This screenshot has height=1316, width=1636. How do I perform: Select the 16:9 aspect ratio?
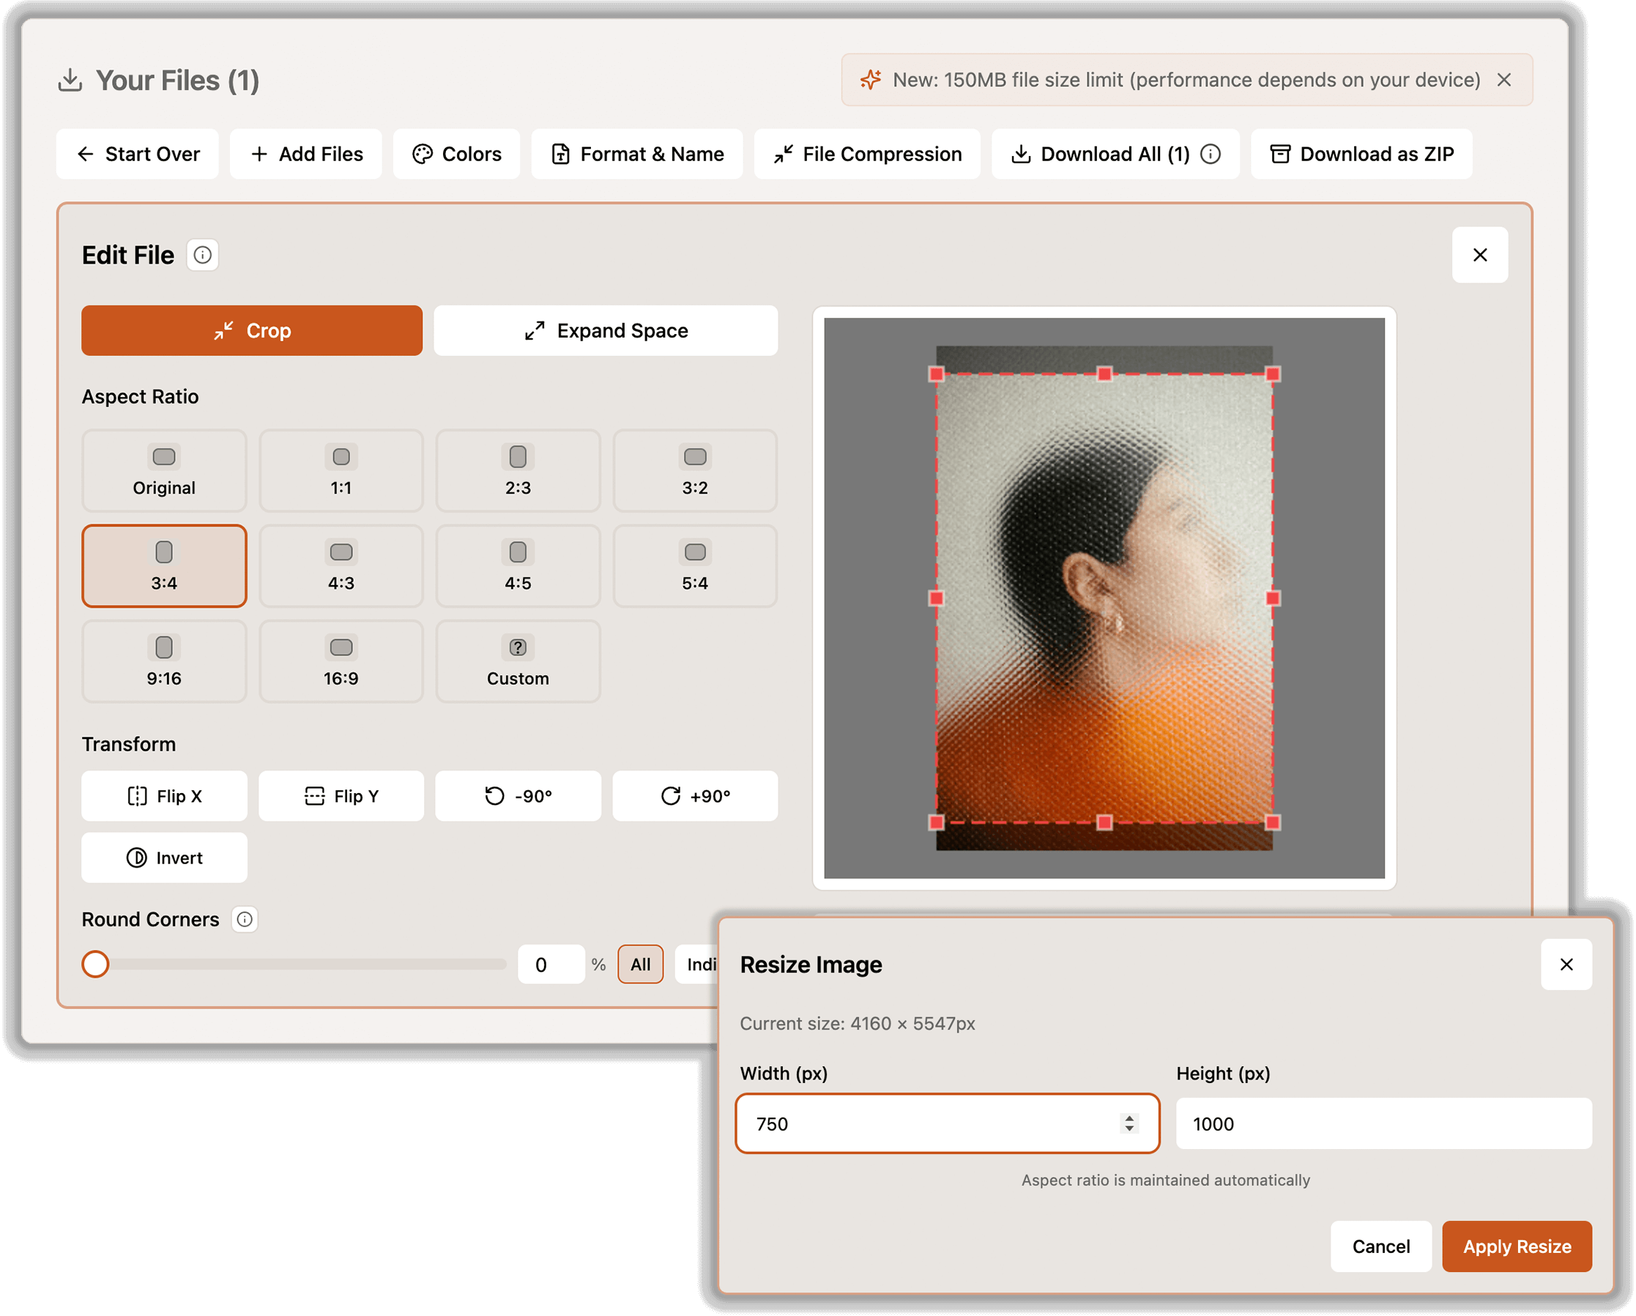pyautogui.click(x=341, y=661)
